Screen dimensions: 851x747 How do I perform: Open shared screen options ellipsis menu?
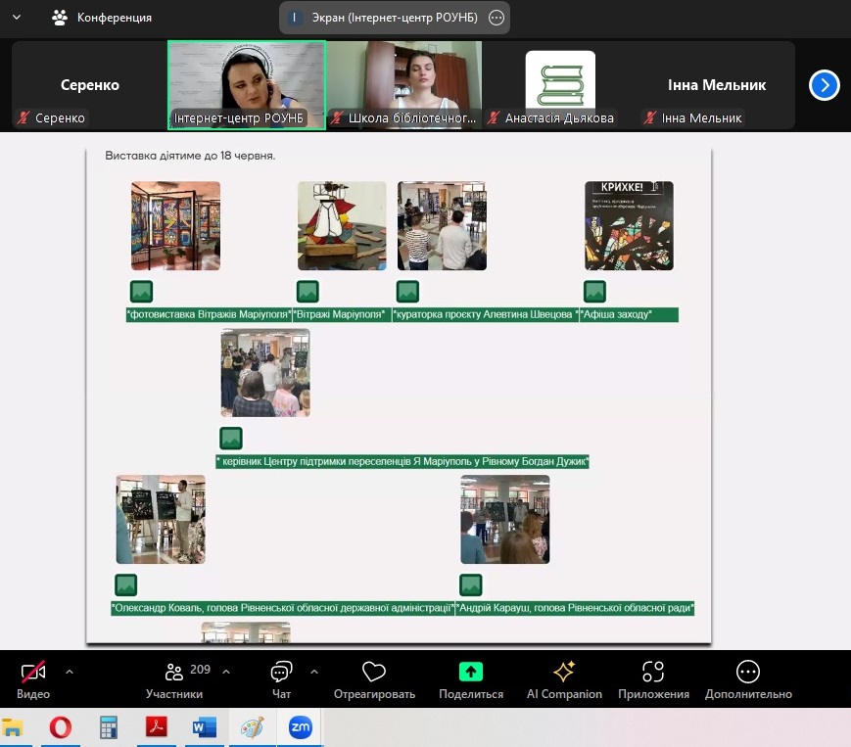(496, 17)
